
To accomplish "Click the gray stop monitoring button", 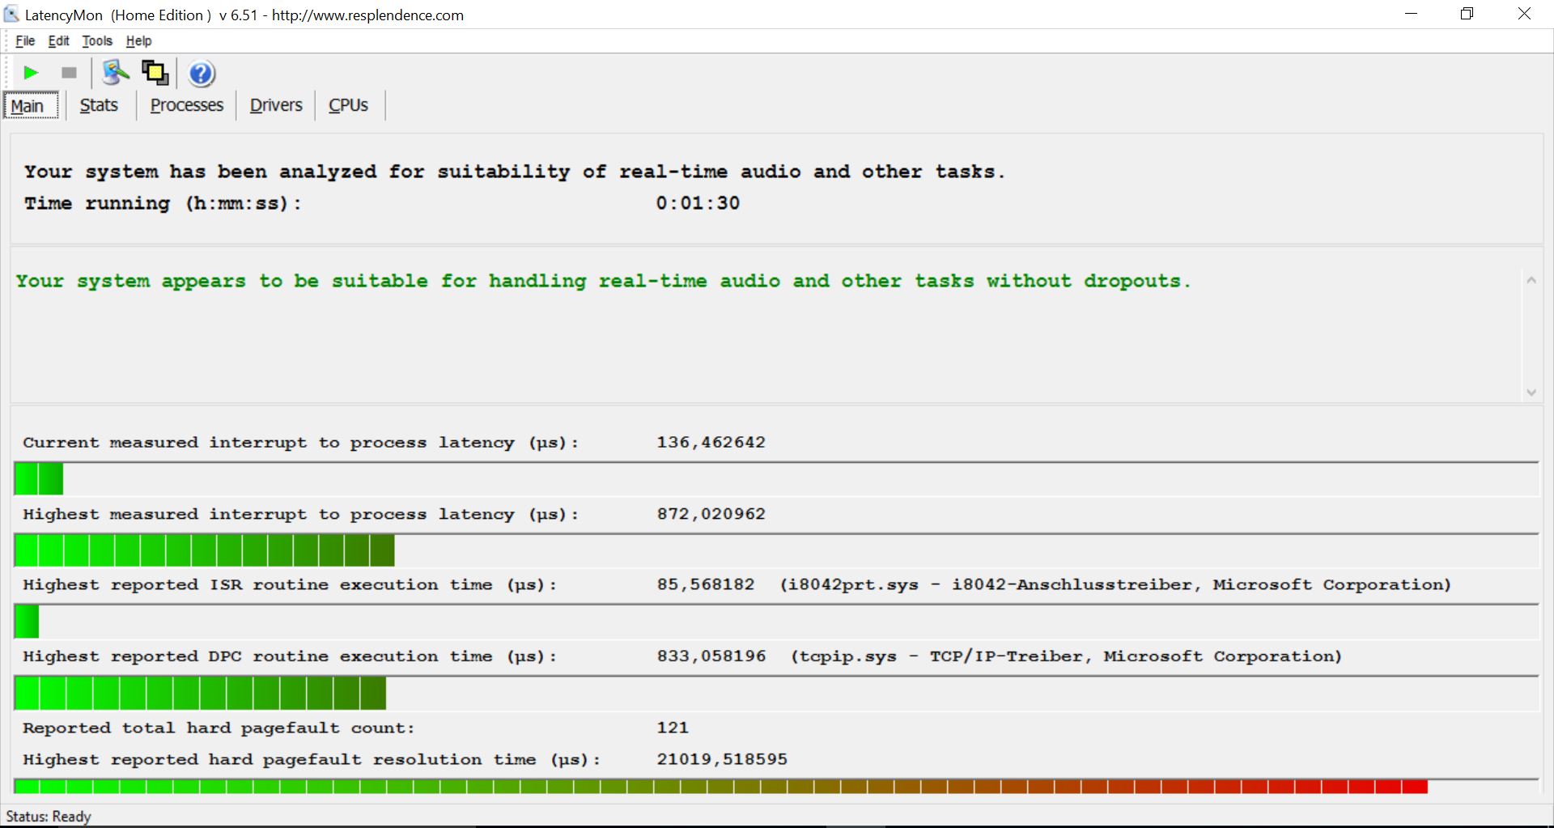I will pyautogui.click(x=69, y=74).
